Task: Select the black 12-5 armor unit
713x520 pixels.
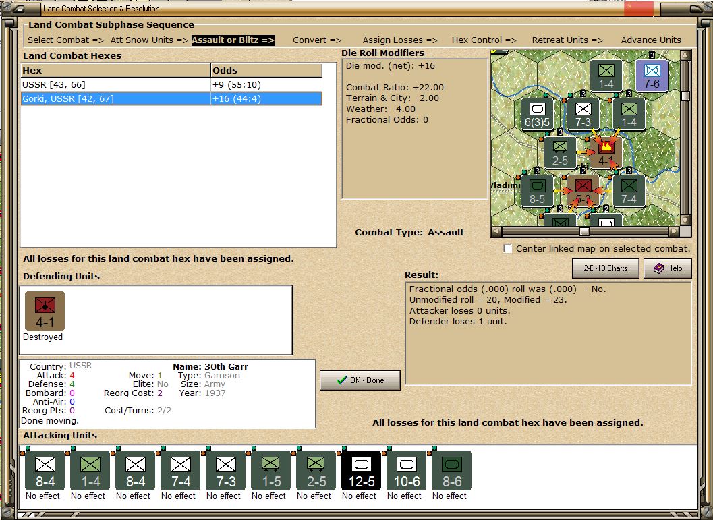Action: 361,471
